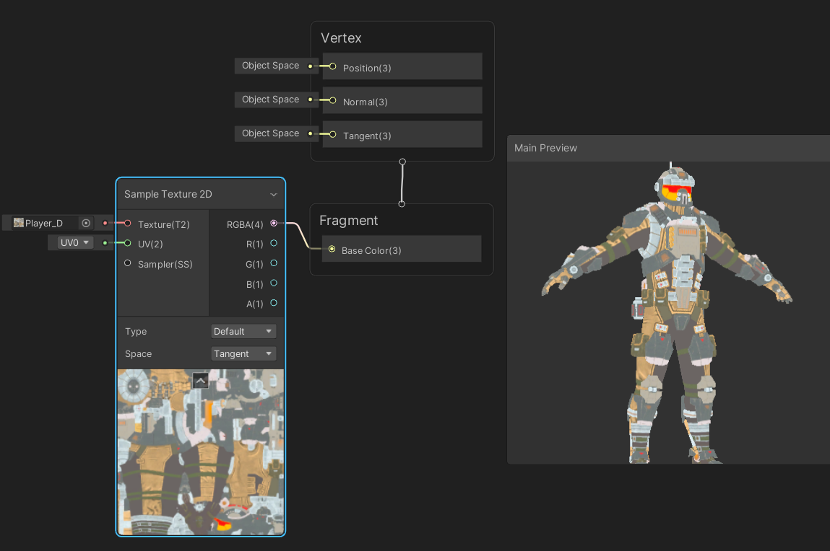Click the UV(2) input port
This screenshot has width=830, height=551.
click(128, 243)
